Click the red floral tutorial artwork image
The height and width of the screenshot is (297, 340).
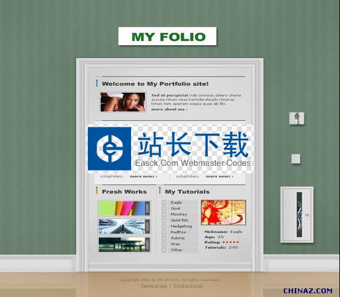coord(224,213)
